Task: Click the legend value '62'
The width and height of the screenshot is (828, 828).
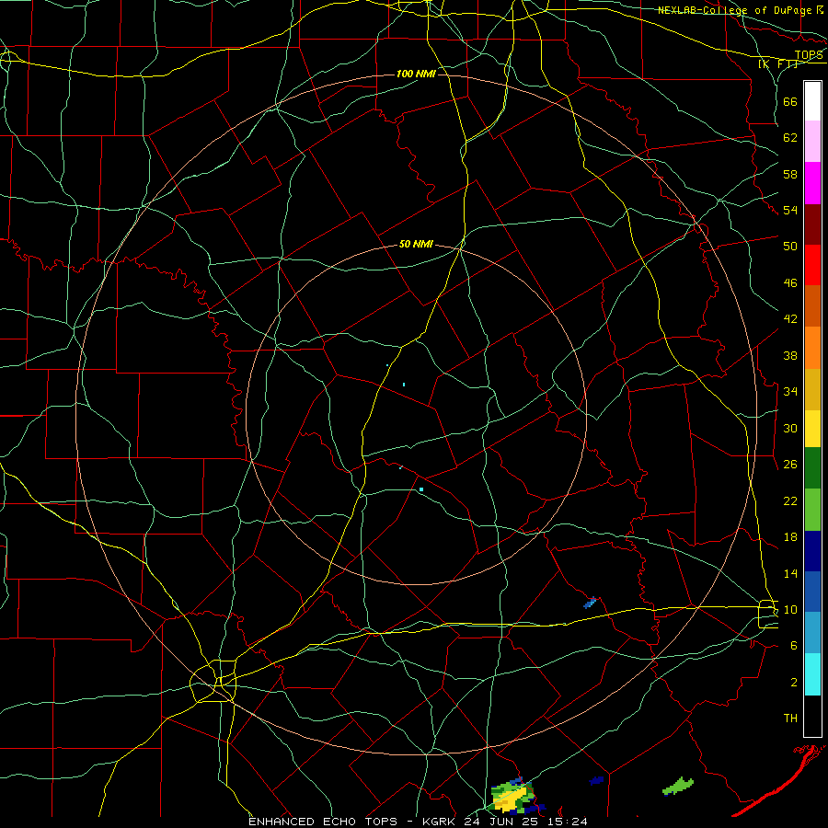Action: coord(790,138)
